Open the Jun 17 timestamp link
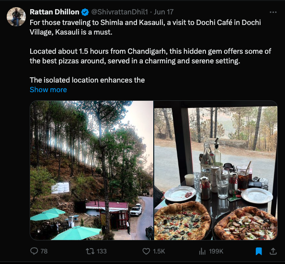The height and width of the screenshot is (264, 285). point(164,12)
